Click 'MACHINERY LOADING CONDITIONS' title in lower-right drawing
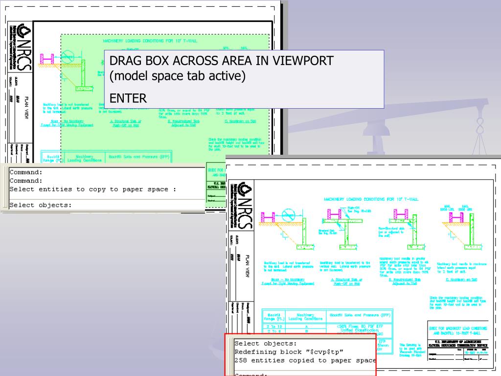The height and width of the screenshot is (376, 501). 371,199
